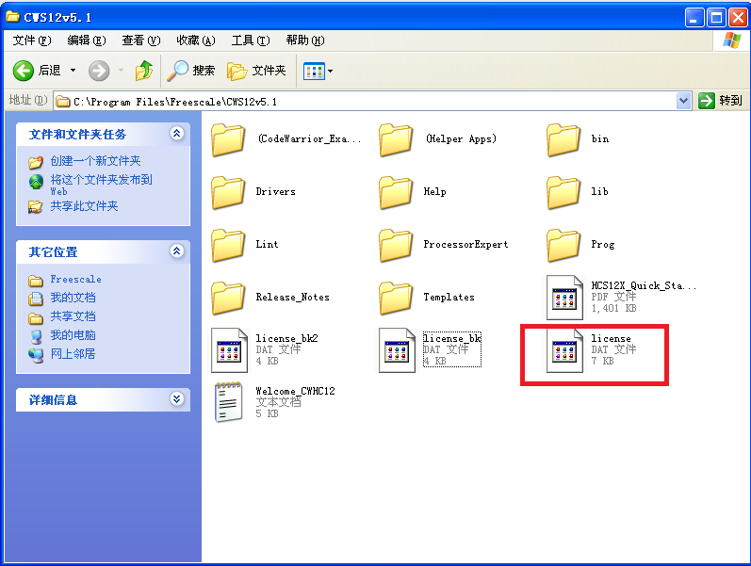Select the ProcessorExpert folder icon
Image resolution: width=751 pixels, height=566 pixels.
pos(396,245)
